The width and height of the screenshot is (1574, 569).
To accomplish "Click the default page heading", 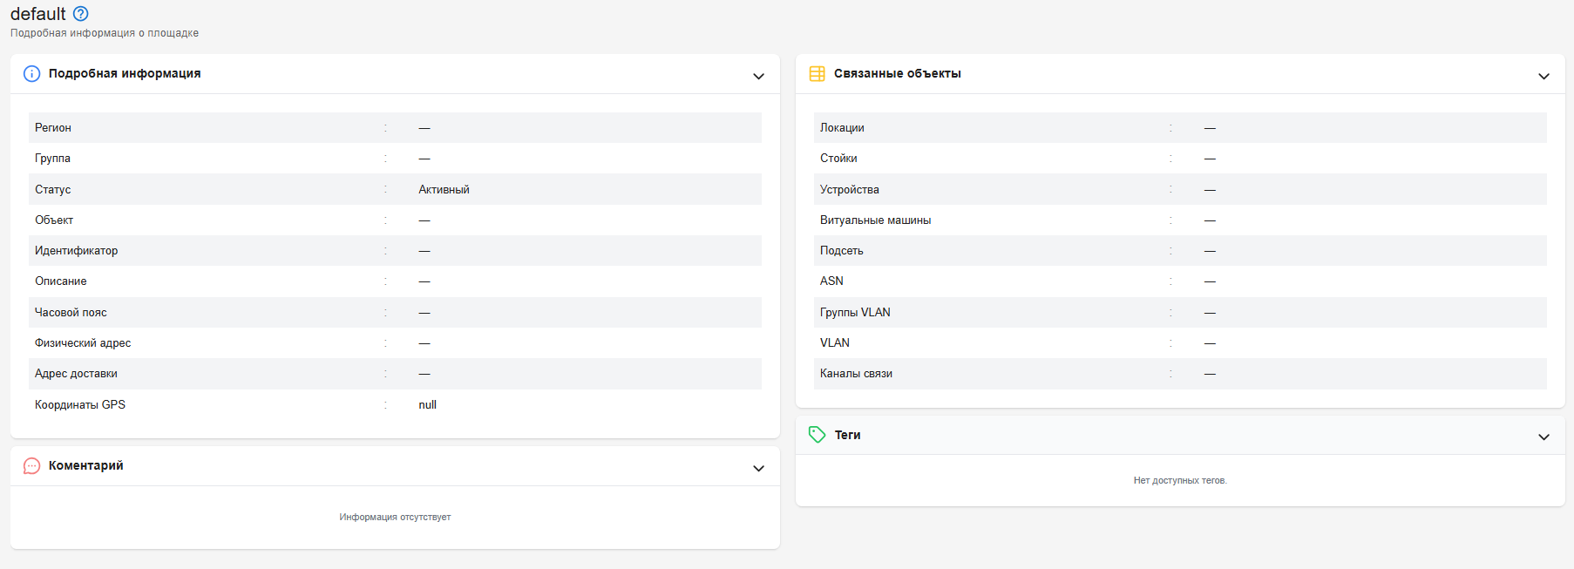I will [x=38, y=14].
